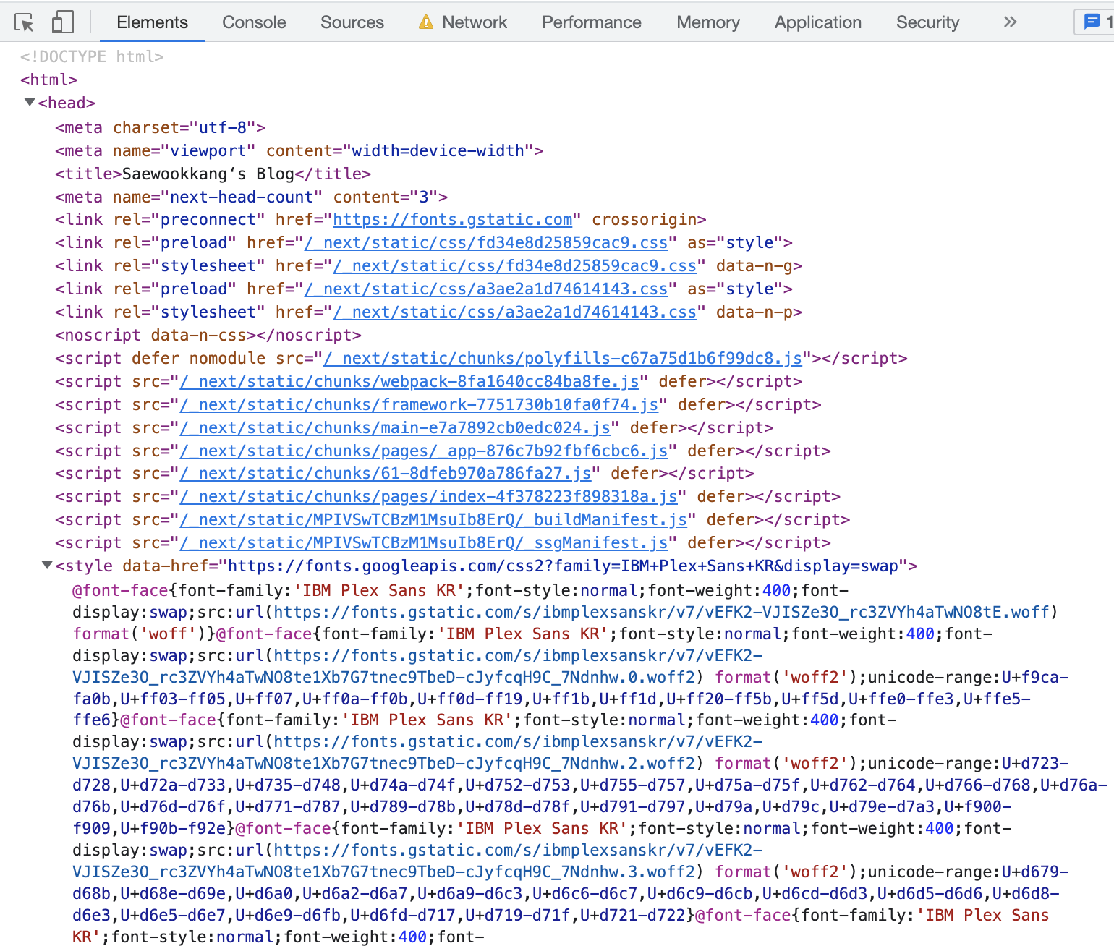Image resolution: width=1114 pixels, height=946 pixels.
Task: Select the meta charset utf-8 line
Action: pos(161,127)
